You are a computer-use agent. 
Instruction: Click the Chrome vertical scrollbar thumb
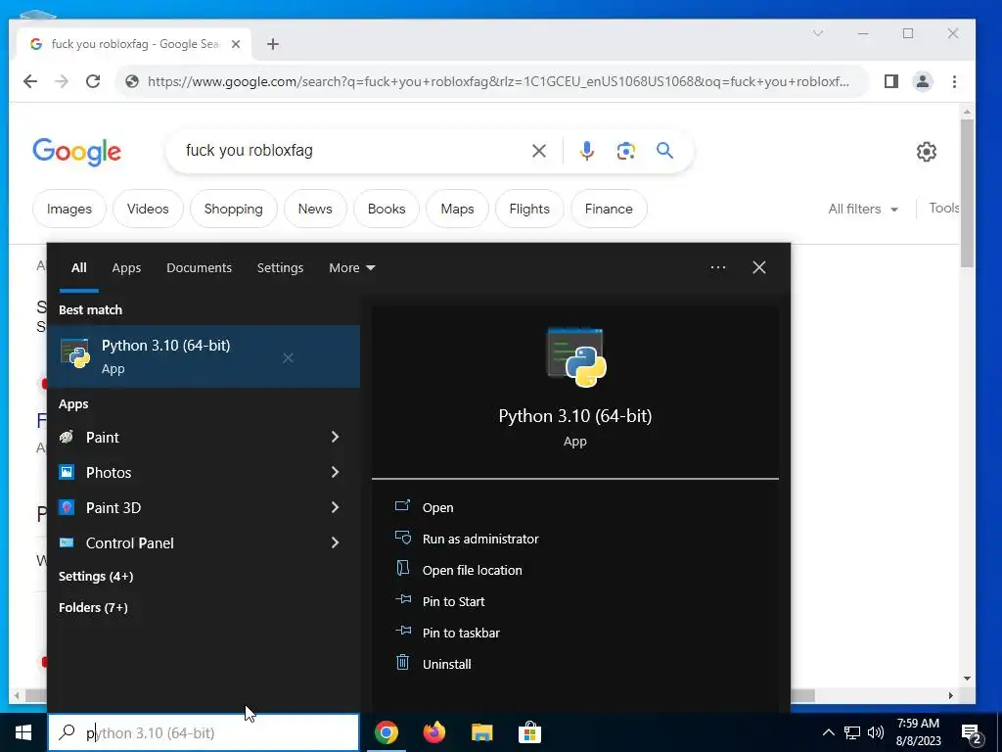(968, 193)
